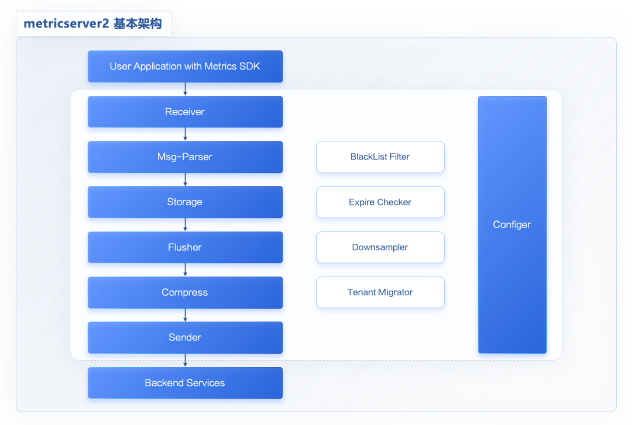The width and height of the screenshot is (632, 425).
Task: Click the Backend Services block
Action: (185, 383)
